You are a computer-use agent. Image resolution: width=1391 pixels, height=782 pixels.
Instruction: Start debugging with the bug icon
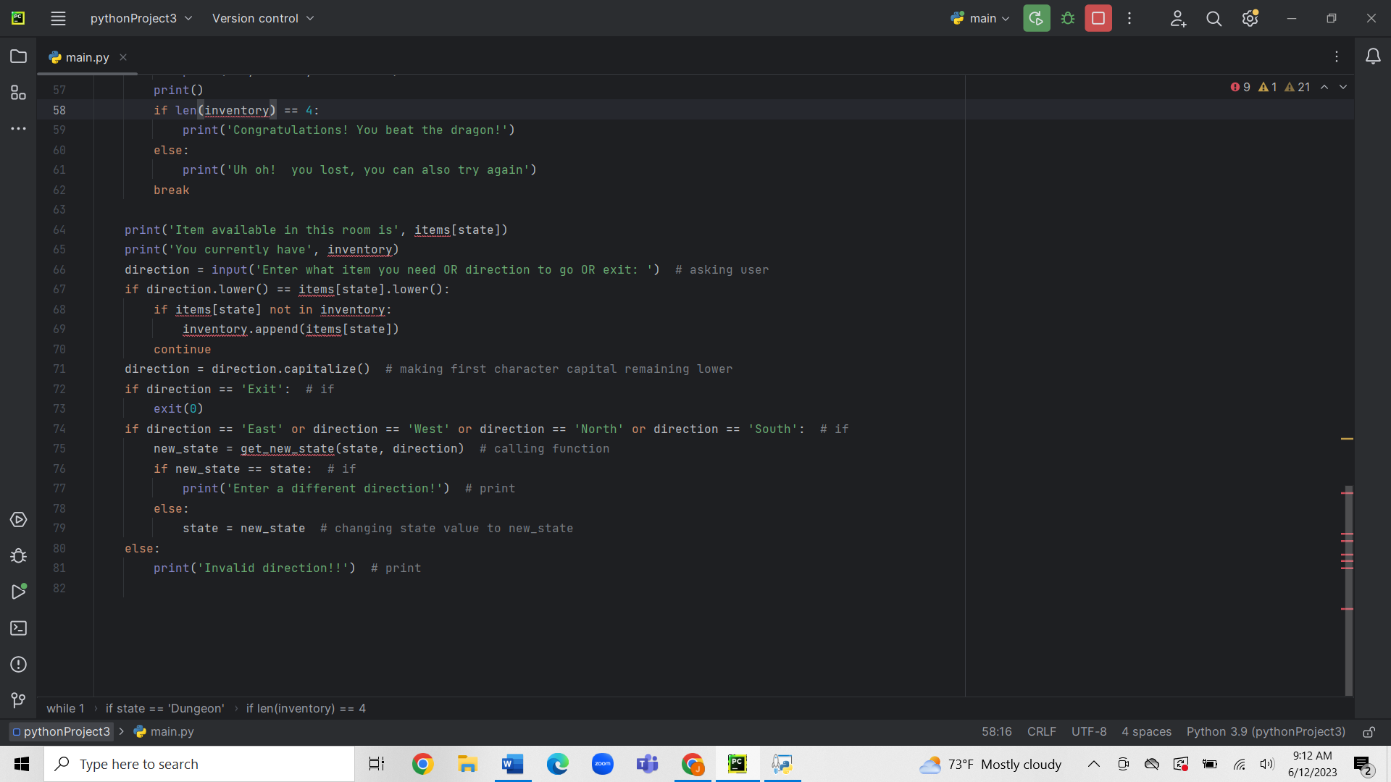tap(1067, 18)
